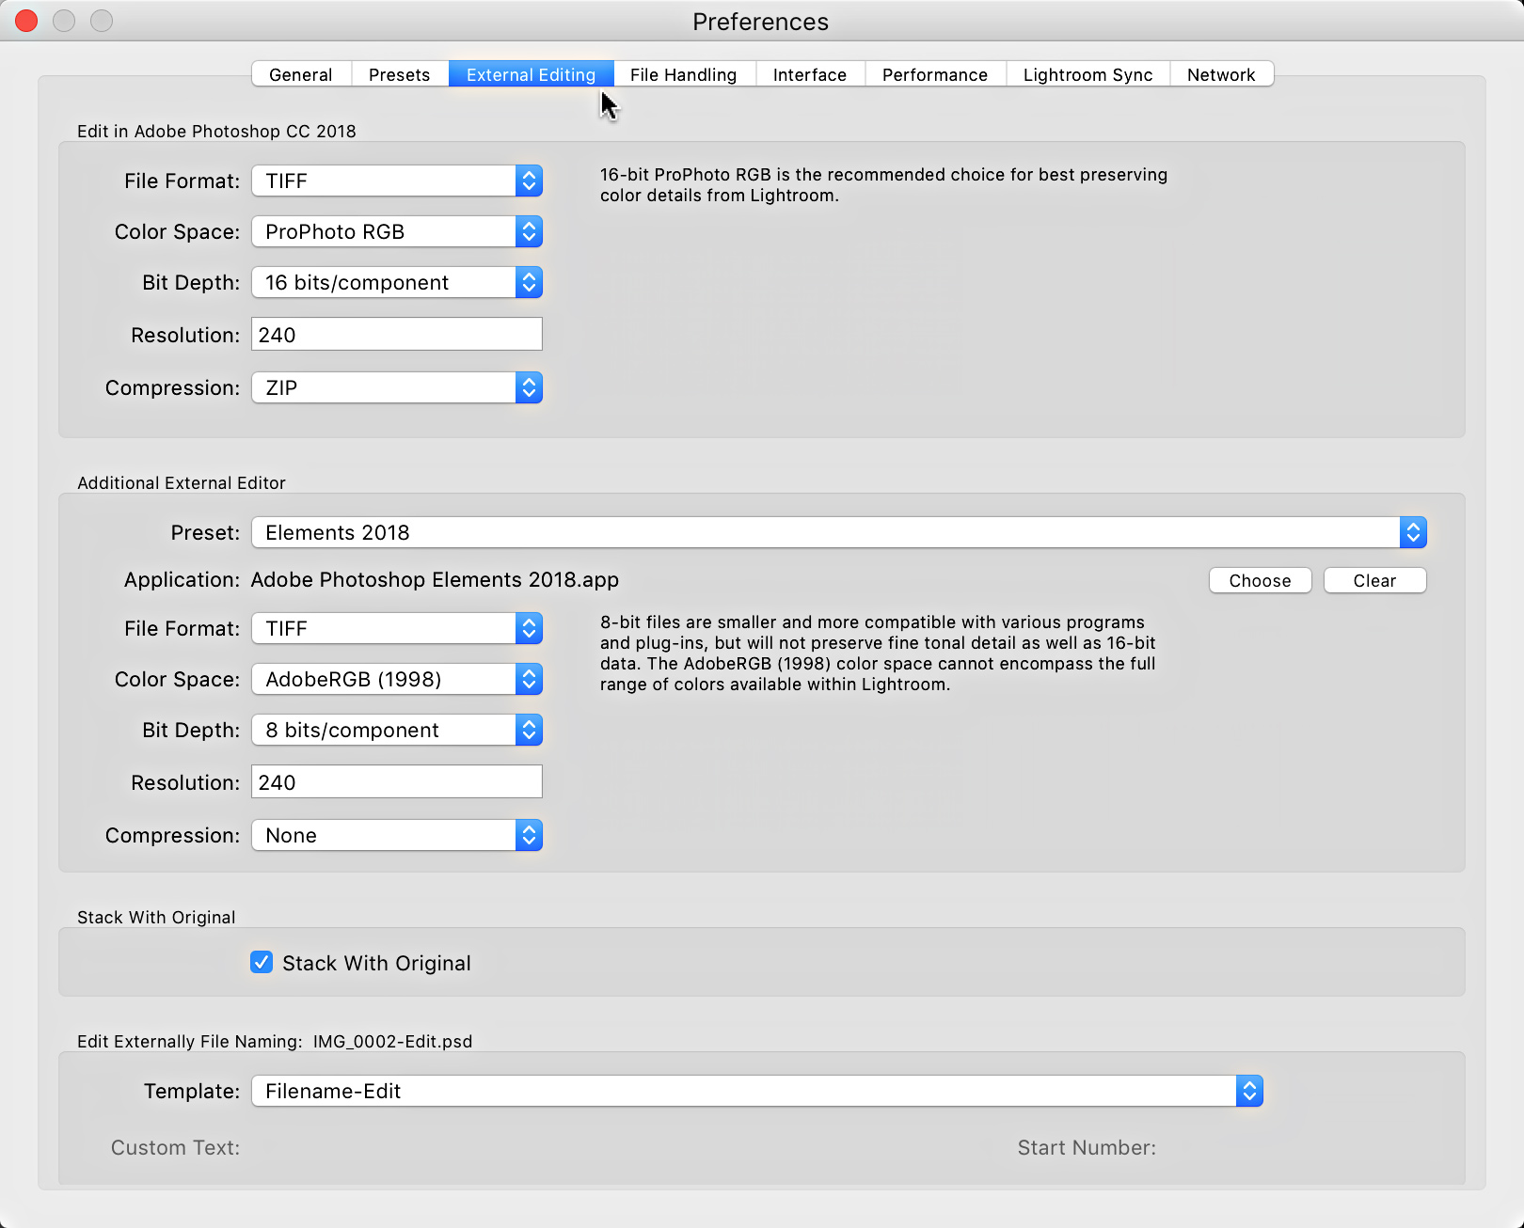1524x1228 pixels.
Task: Click the 'Additional External Editor' section heading
Action: click(x=182, y=482)
